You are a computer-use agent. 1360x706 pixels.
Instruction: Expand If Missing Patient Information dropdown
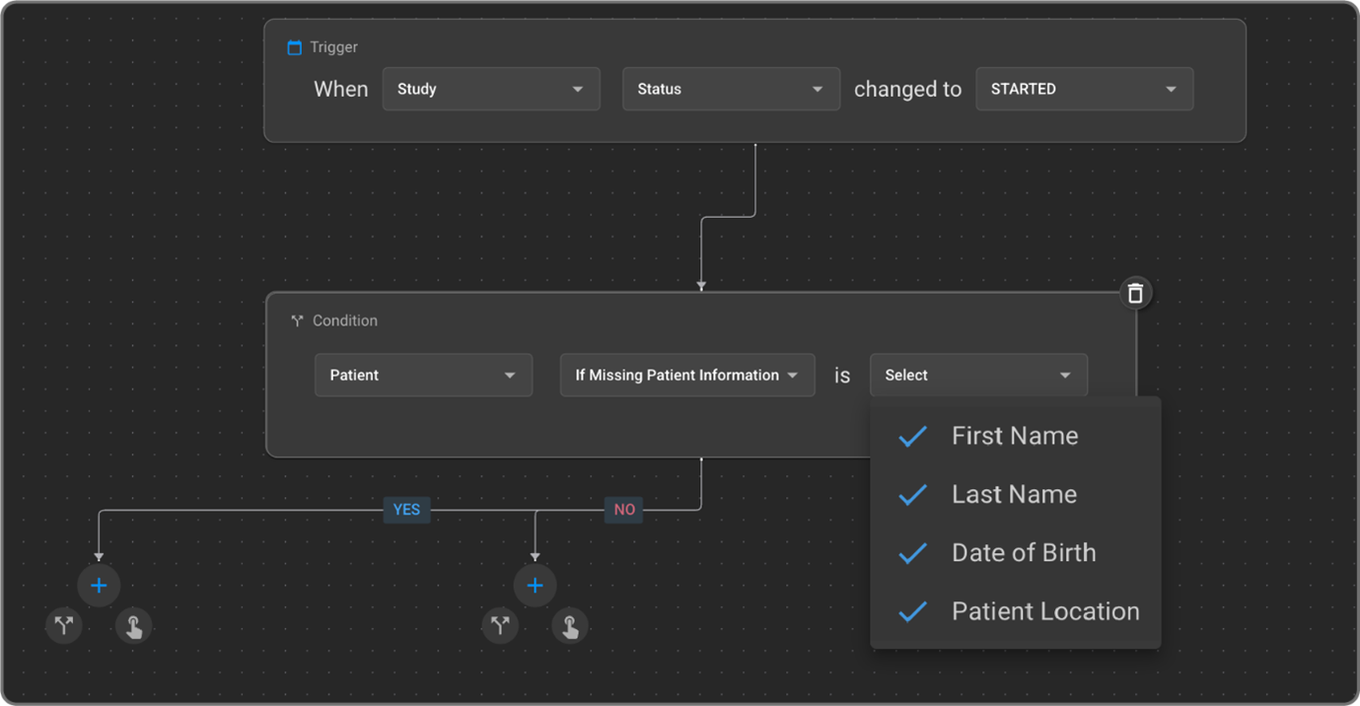click(x=686, y=375)
